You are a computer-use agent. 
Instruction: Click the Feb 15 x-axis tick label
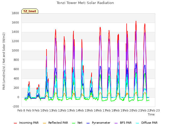tap(84, 110)
